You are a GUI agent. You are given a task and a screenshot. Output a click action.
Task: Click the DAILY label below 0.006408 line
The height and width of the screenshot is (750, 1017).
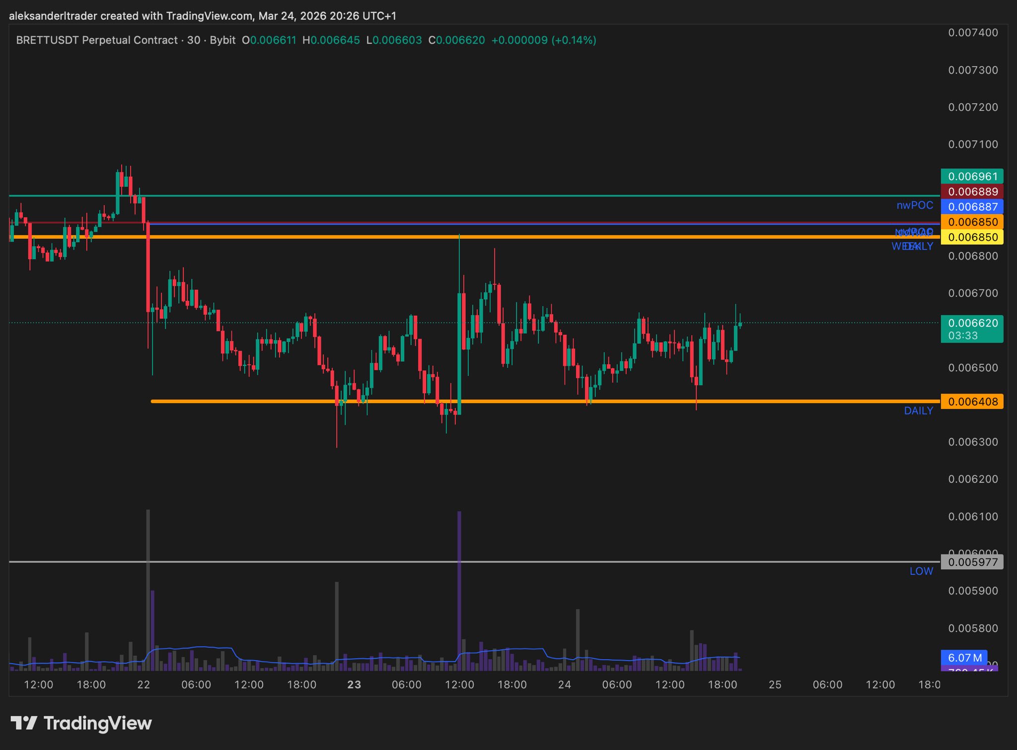(x=918, y=410)
